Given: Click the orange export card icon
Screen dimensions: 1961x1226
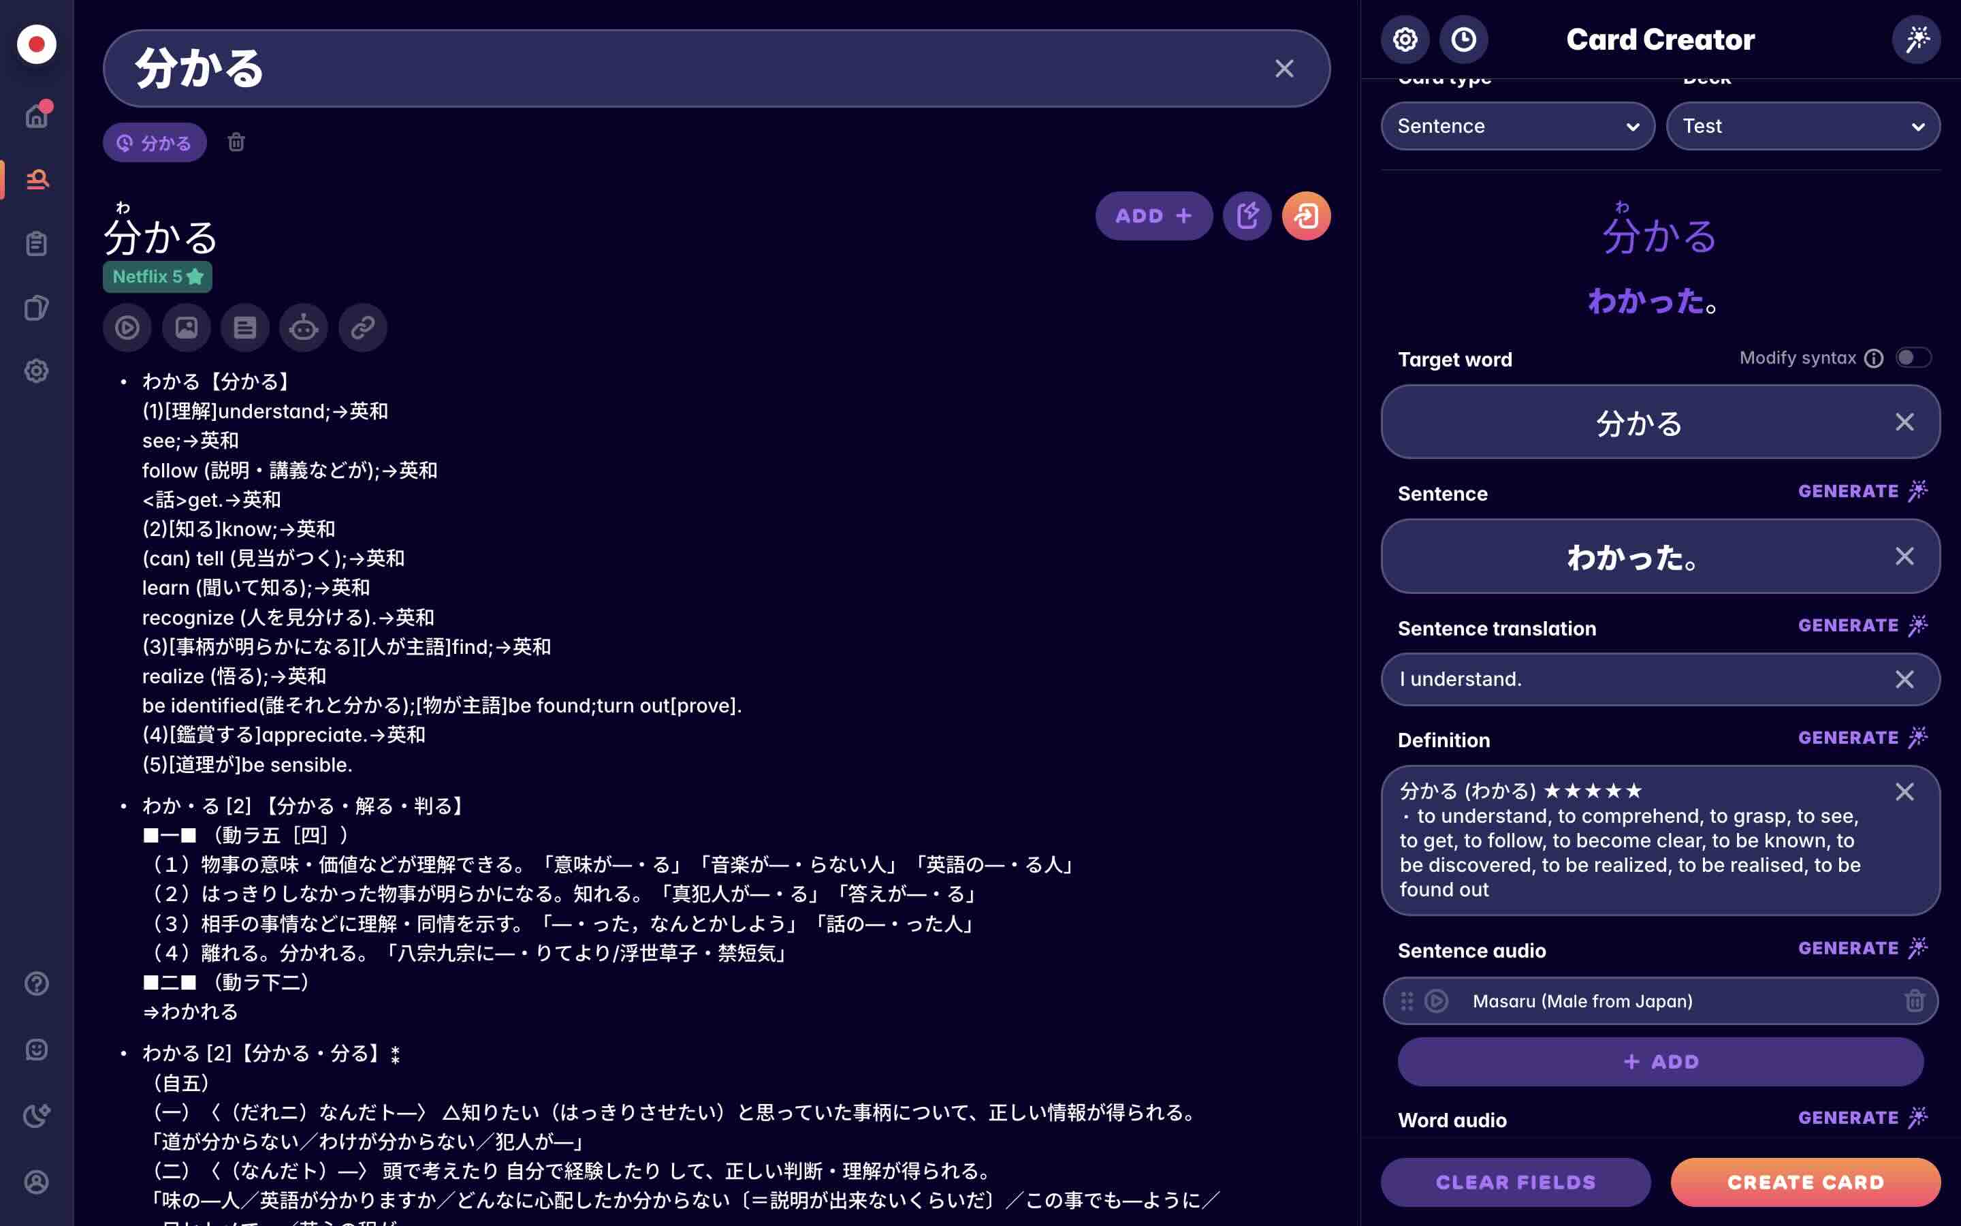Looking at the screenshot, I should (1306, 216).
